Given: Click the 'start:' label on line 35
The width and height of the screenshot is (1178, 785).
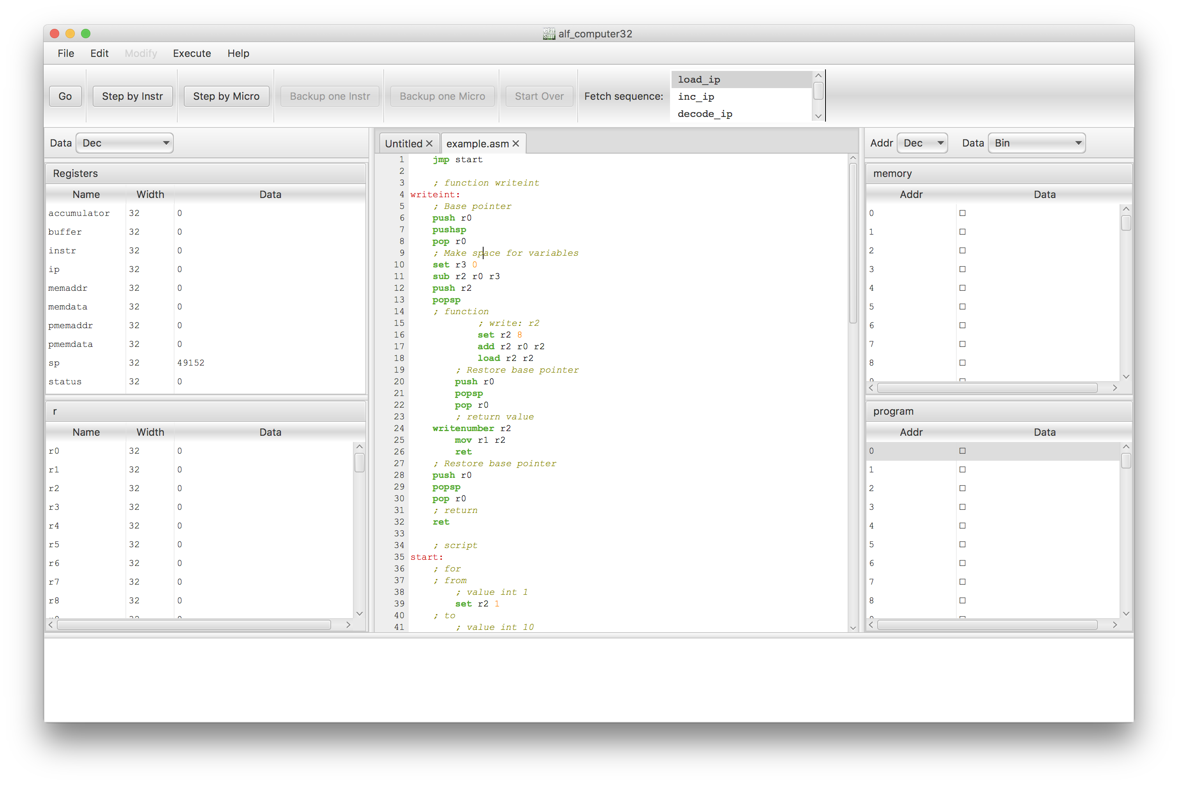Looking at the screenshot, I should point(427,557).
